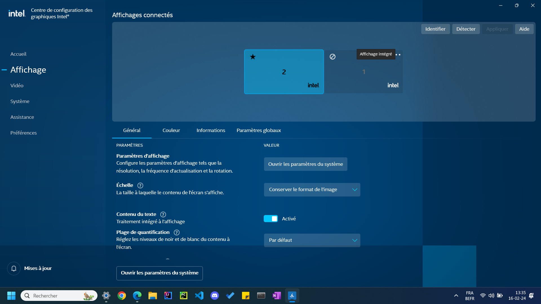Click the Détecter button
This screenshot has height=304, width=541.
[466, 29]
